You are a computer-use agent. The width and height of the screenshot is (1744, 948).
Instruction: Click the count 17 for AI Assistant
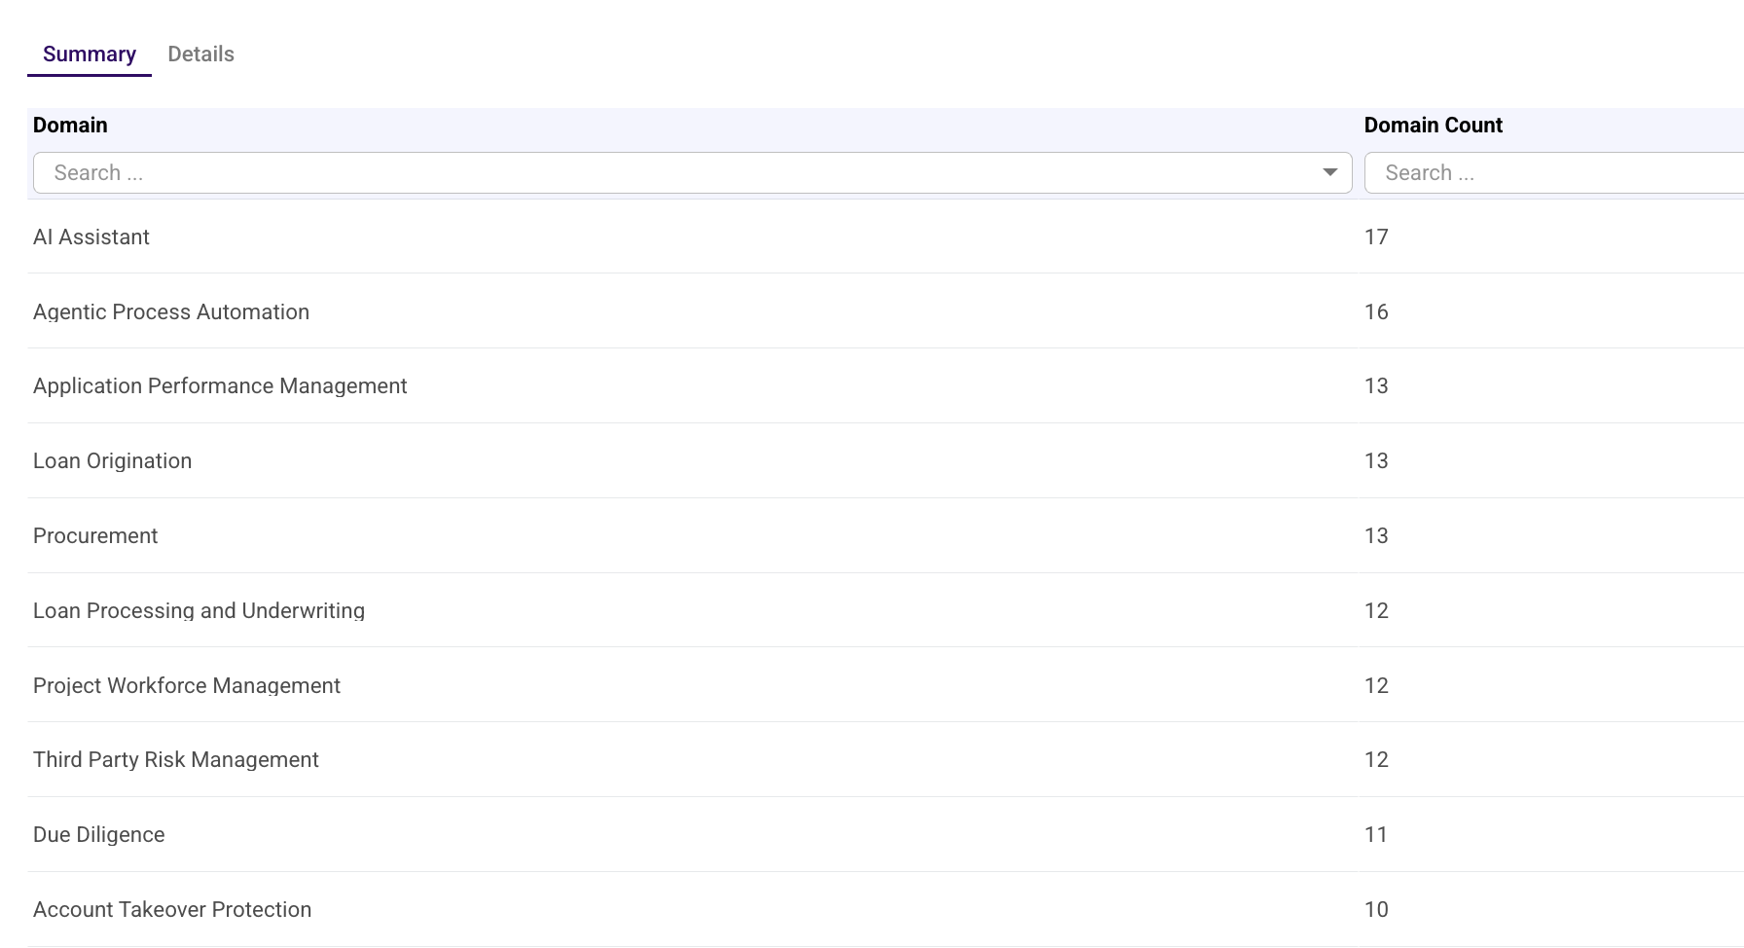click(x=1376, y=237)
